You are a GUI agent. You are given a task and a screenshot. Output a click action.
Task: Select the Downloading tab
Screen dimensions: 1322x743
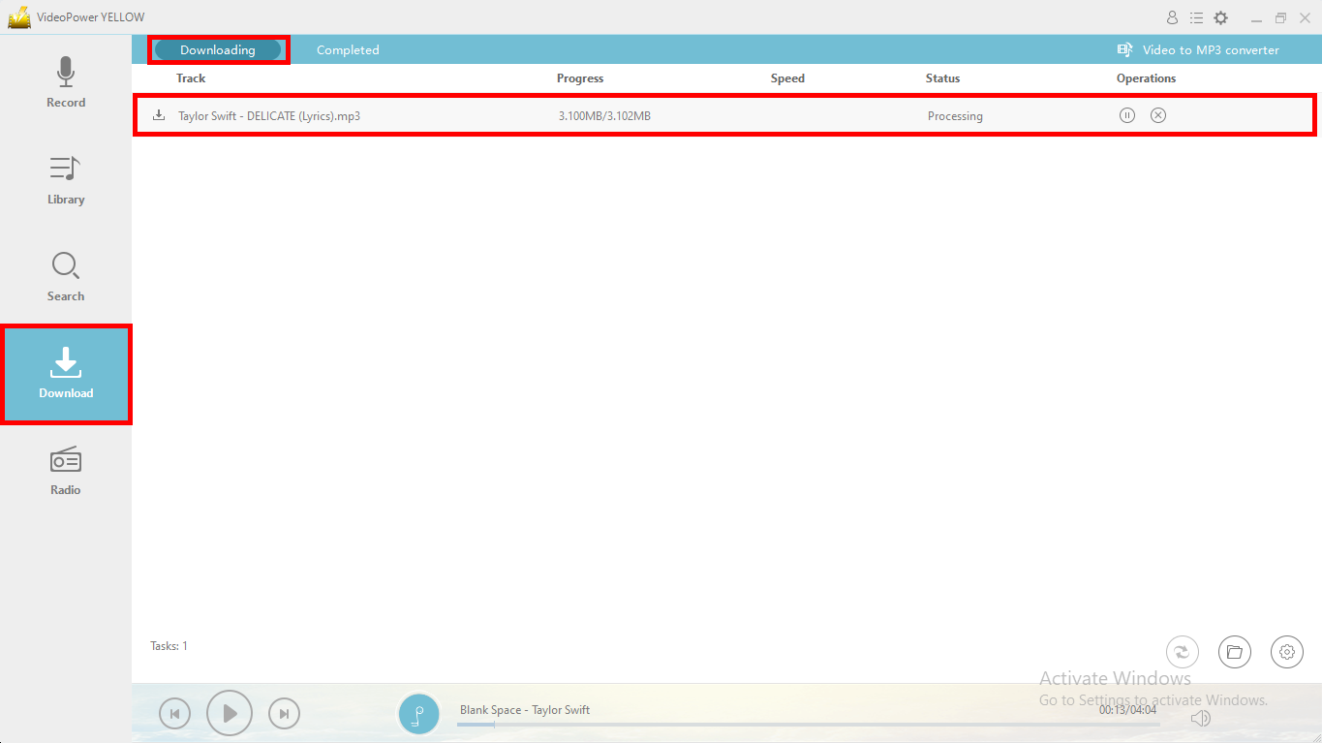point(219,49)
